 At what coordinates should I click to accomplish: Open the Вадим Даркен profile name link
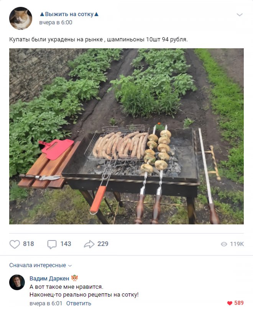pos(49,278)
